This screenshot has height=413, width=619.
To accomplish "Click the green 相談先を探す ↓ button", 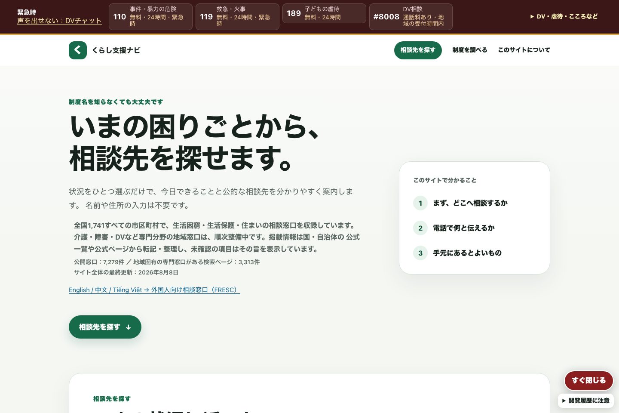I will pos(105,327).
